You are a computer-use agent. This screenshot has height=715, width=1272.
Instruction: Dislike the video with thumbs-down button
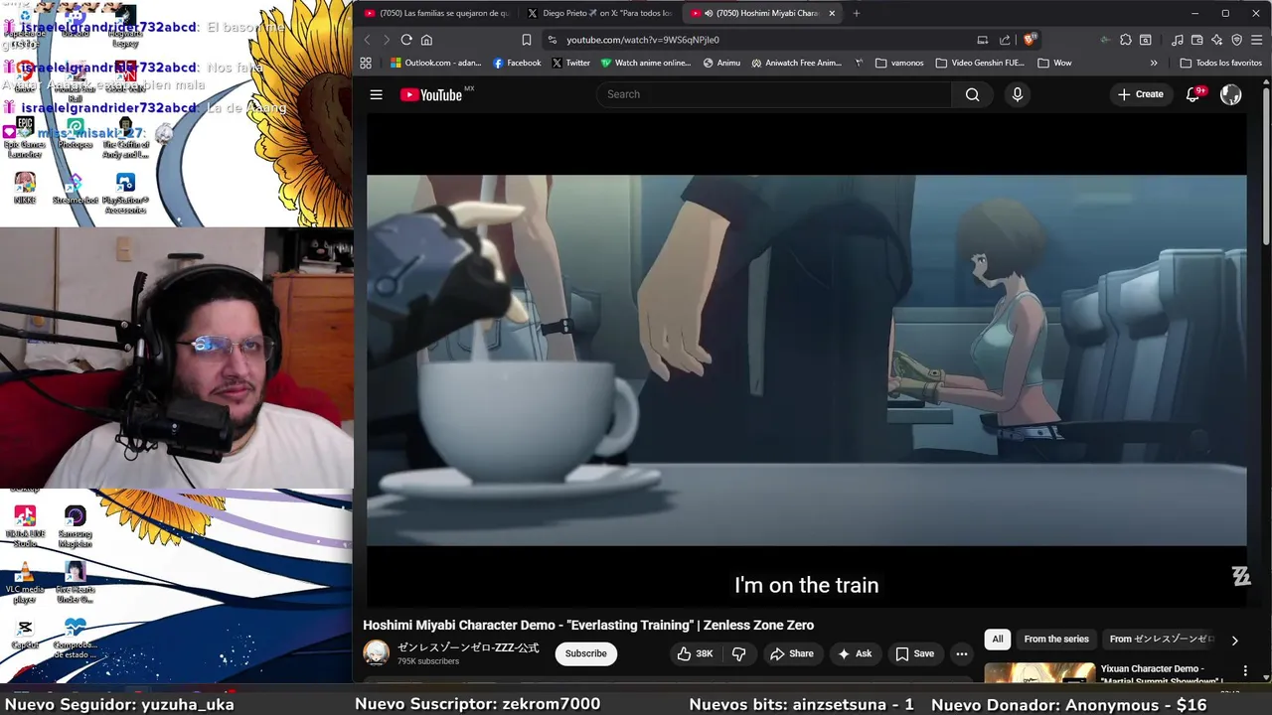pos(738,653)
